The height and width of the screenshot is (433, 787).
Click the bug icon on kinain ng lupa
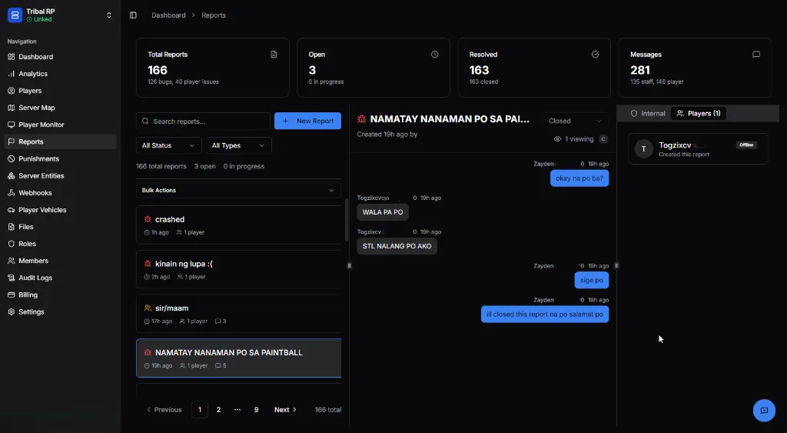tap(148, 264)
